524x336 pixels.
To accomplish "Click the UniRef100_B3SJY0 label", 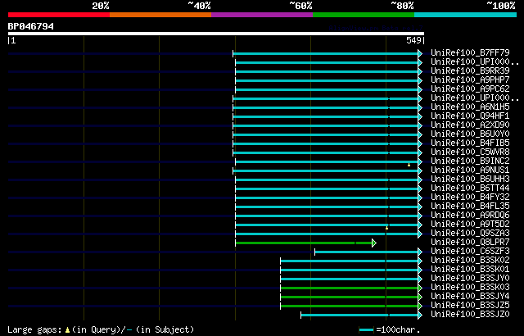I will [x=470, y=279].
